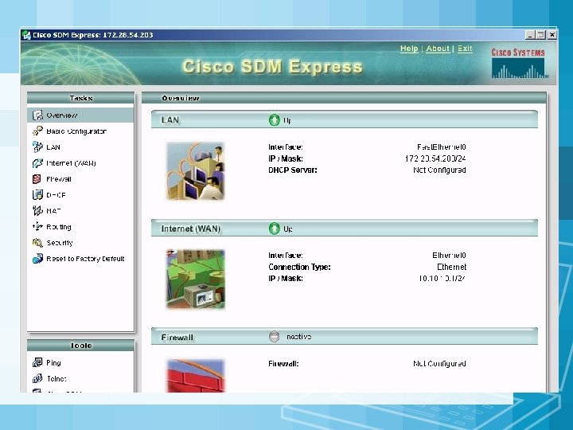Click the Ping tool icon
573x430 pixels.
[37, 362]
